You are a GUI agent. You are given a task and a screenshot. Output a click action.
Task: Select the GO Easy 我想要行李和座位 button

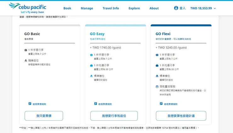114,116
